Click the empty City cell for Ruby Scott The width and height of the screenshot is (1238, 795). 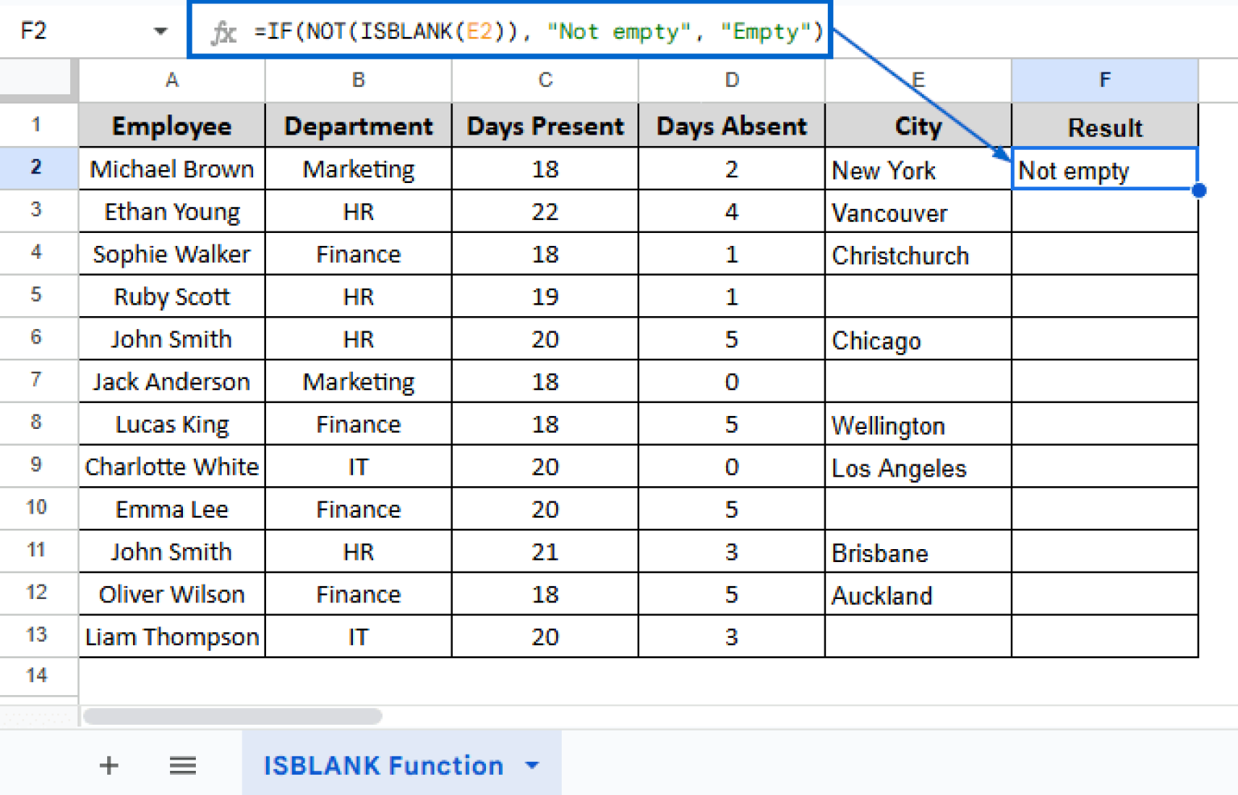(917, 296)
